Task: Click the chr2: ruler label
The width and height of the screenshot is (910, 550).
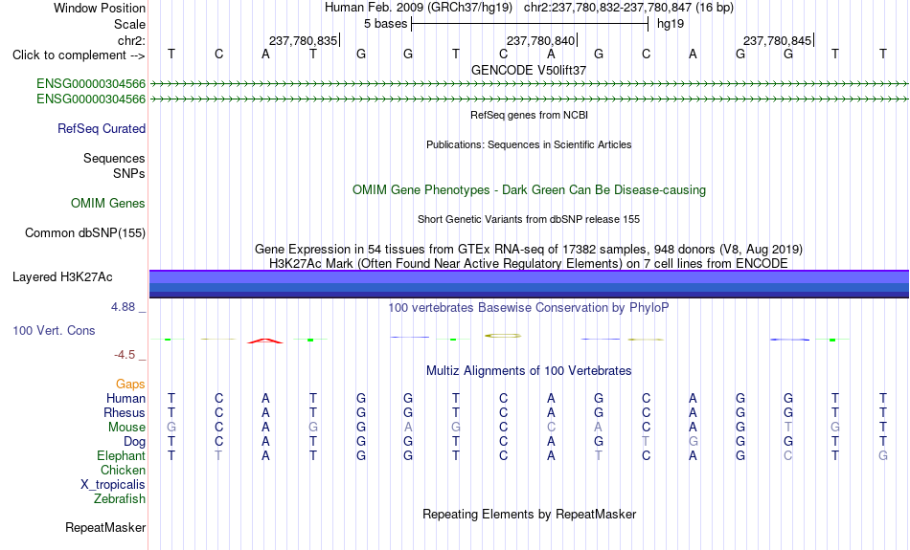Action: [131, 40]
